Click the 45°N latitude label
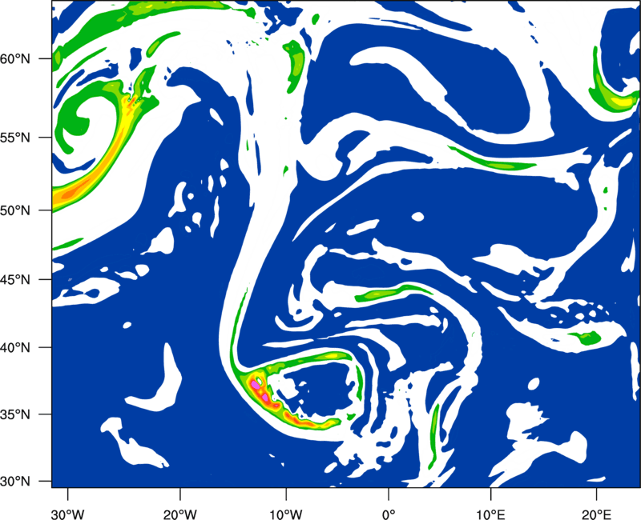 coord(17,280)
